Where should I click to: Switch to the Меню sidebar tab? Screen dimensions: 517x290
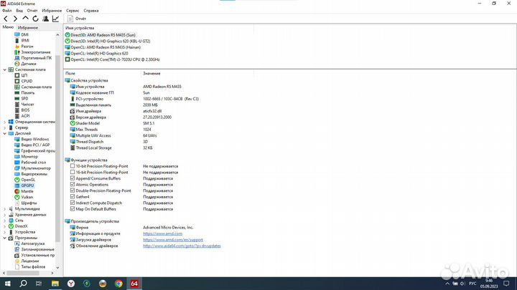click(x=8, y=27)
